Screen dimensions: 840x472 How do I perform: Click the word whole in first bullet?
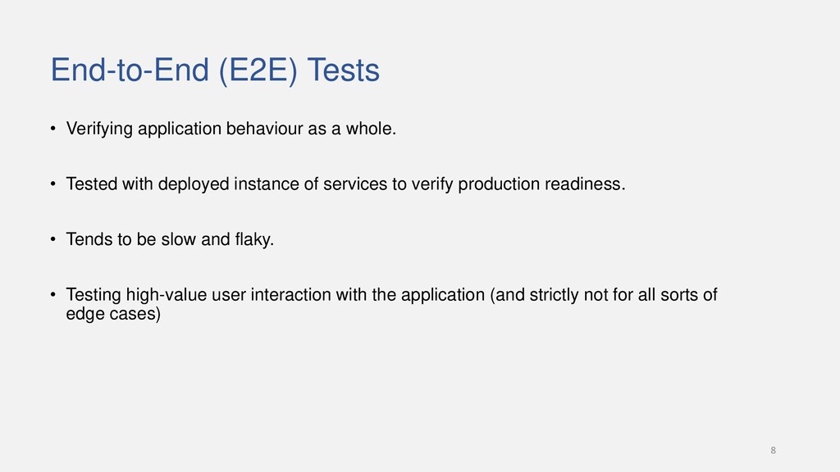tap(371, 129)
